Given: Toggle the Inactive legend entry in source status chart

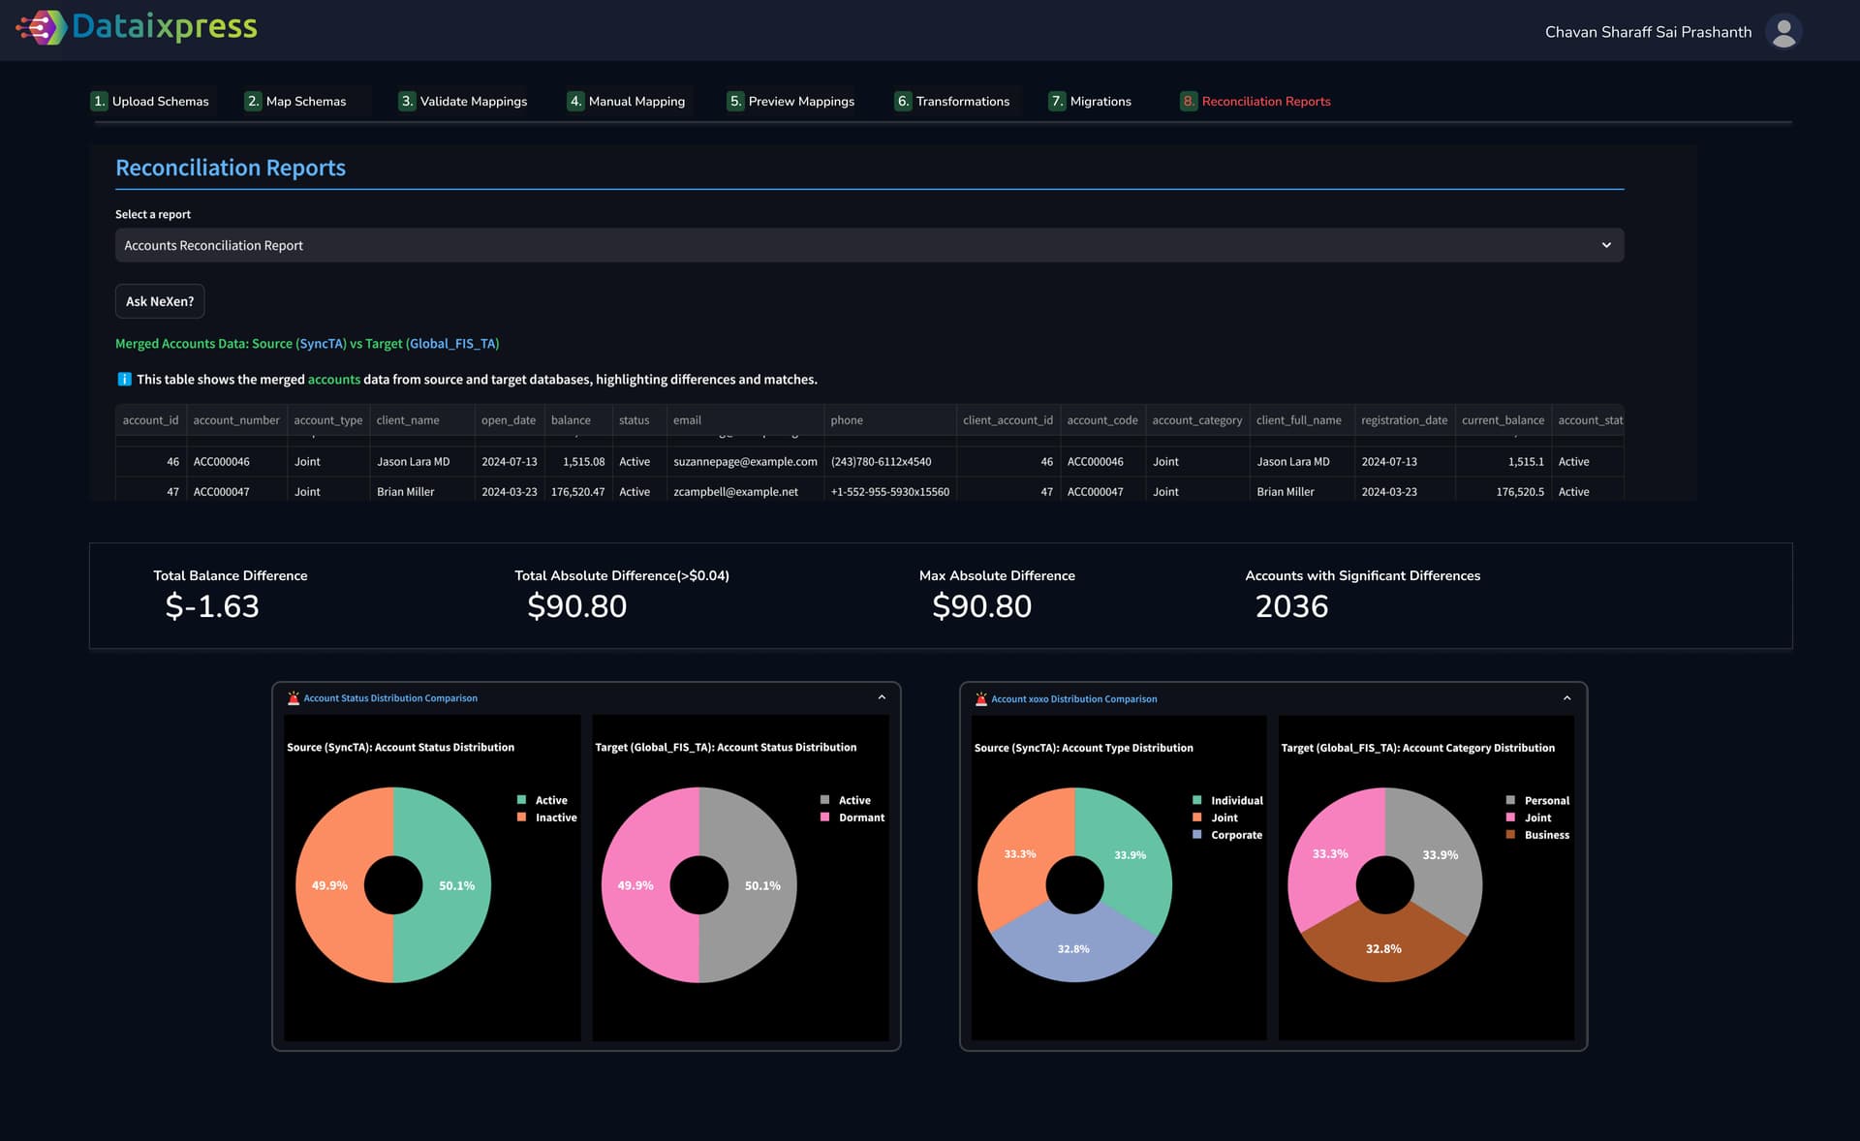Looking at the screenshot, I should coord(555,817).
